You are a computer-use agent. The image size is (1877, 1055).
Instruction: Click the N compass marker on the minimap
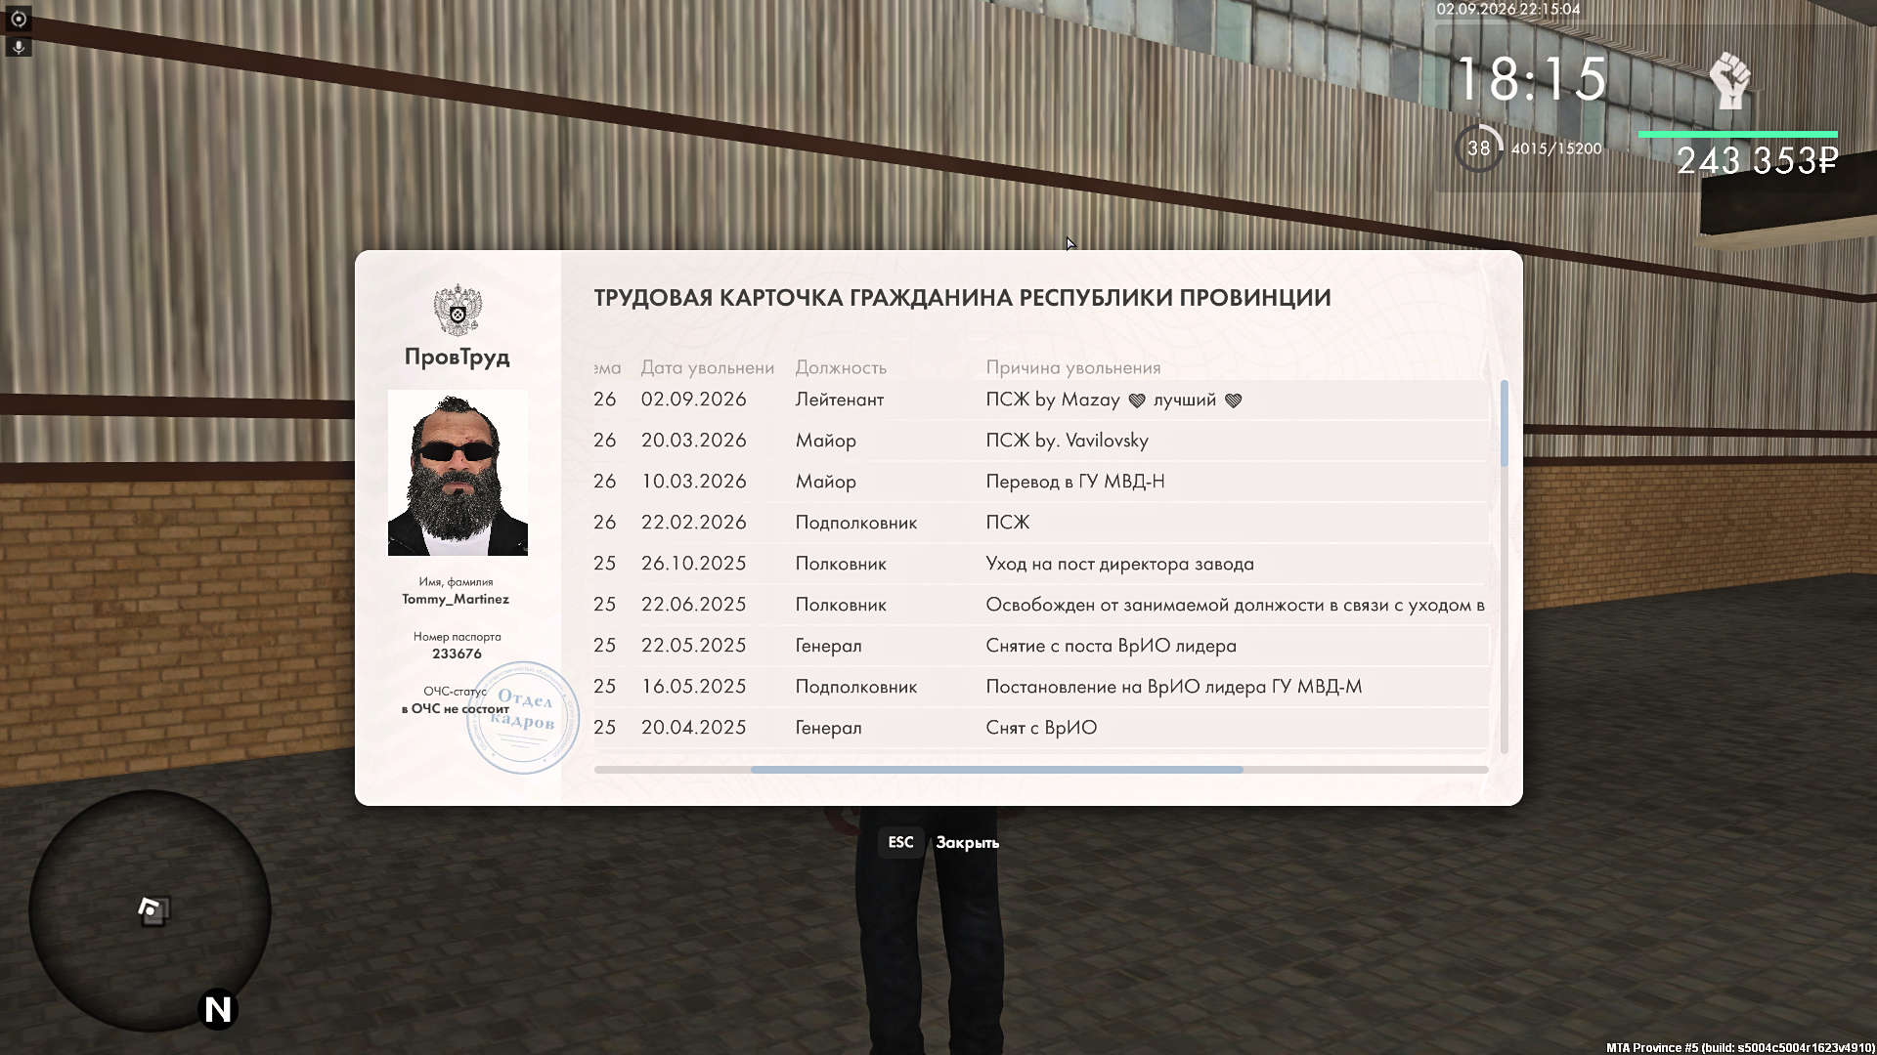(x=218, y=1009)
